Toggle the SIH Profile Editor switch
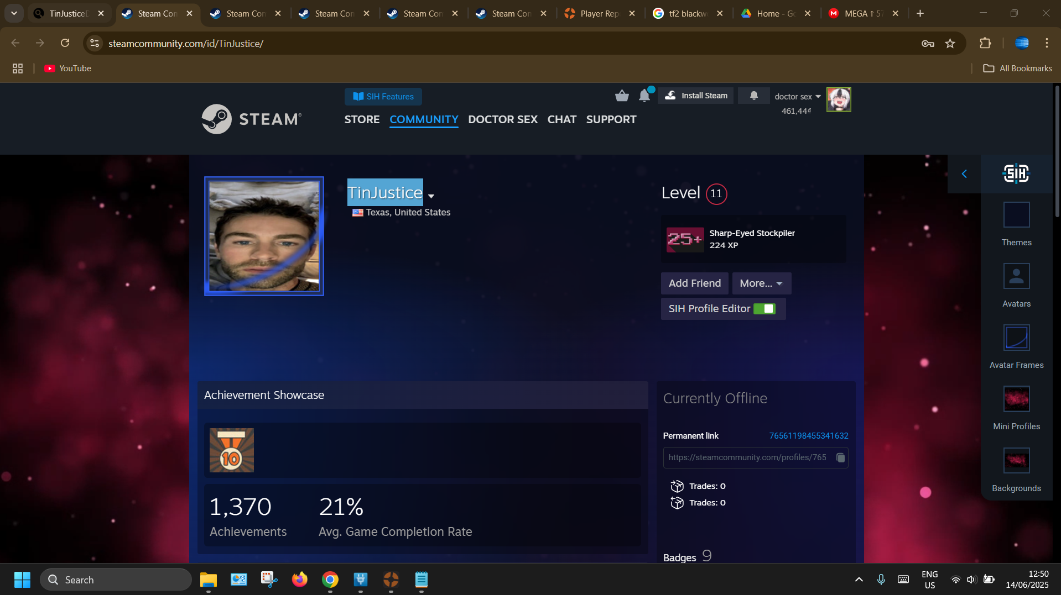The width and height of the screenshot is (1061, 595). point(764,309)
